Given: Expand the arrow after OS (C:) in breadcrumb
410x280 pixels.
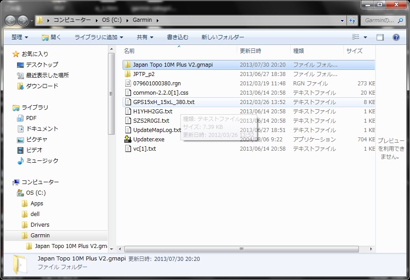Looking at the screenshot, I should pos(127,20).
